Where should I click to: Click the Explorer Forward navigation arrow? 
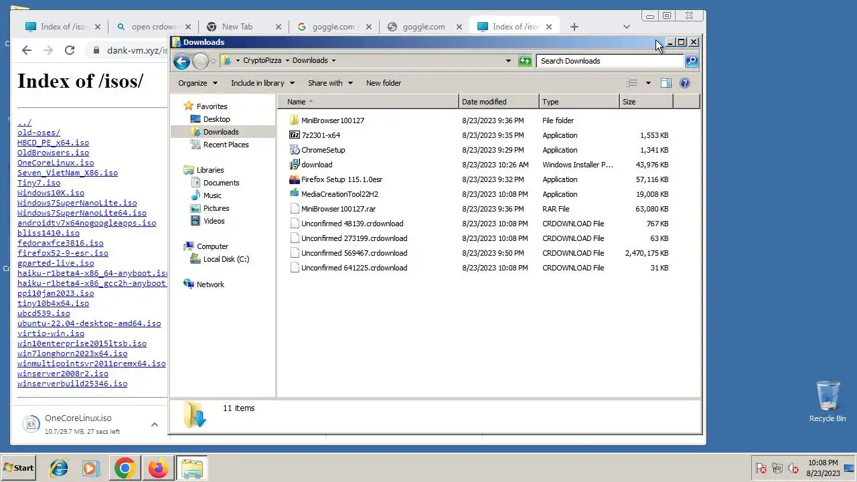click(x=200, y=61)
